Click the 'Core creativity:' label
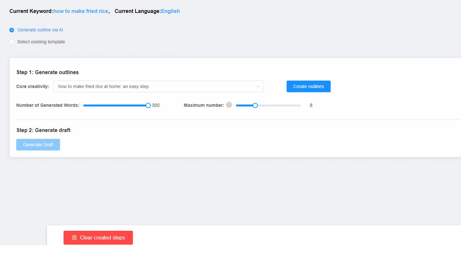The height and width of the screenshot is (266, 461). coord(33,86)
